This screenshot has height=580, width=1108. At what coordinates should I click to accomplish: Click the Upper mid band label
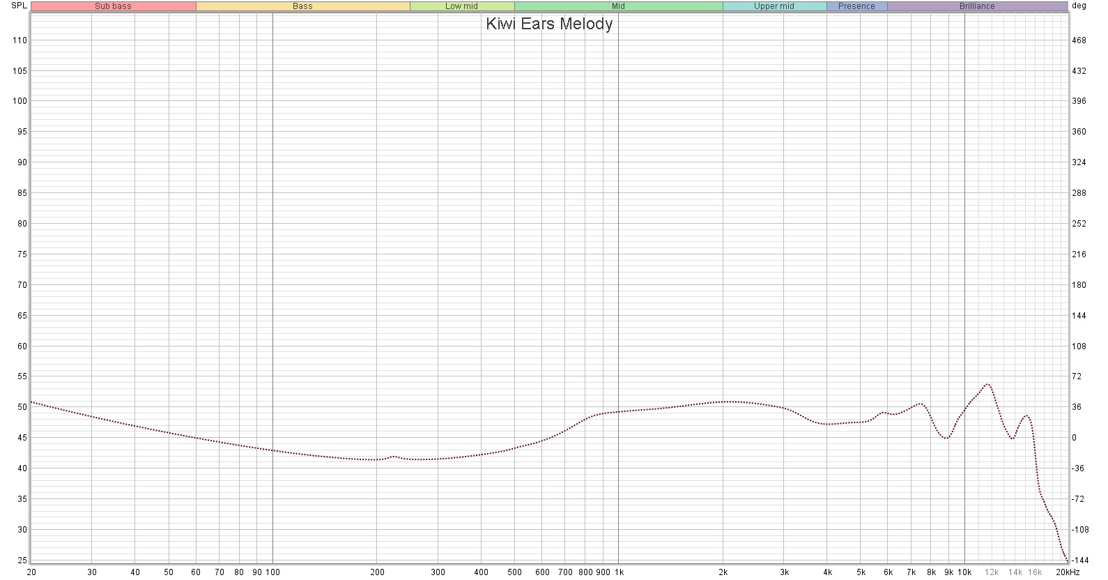coord(774,6)
